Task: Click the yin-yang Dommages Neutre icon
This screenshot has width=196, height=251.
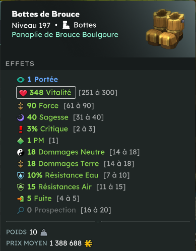Action: 21,152
